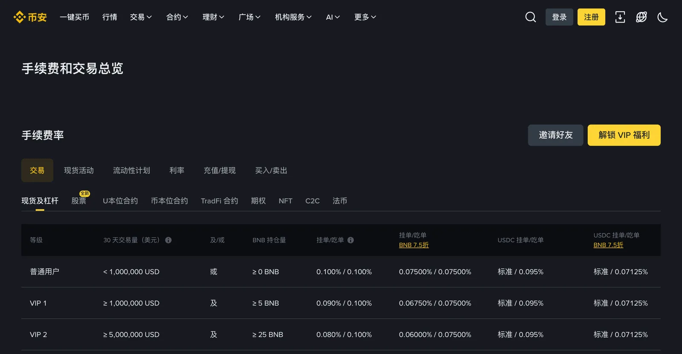Select the 股票 sub-tab
Image resolution: width=682 pixels, height=354 pixels.
pos(79,201)
